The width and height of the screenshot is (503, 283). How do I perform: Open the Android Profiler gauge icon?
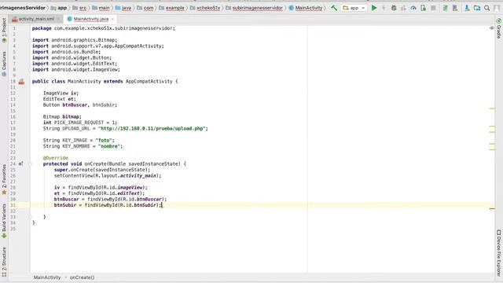pyautogui.click(x=413, y=8)
